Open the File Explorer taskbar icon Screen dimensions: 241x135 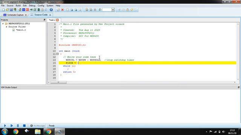(x=38, y=132)
